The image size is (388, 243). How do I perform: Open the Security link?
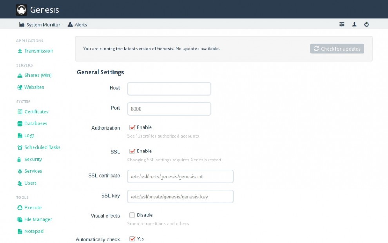30,159
